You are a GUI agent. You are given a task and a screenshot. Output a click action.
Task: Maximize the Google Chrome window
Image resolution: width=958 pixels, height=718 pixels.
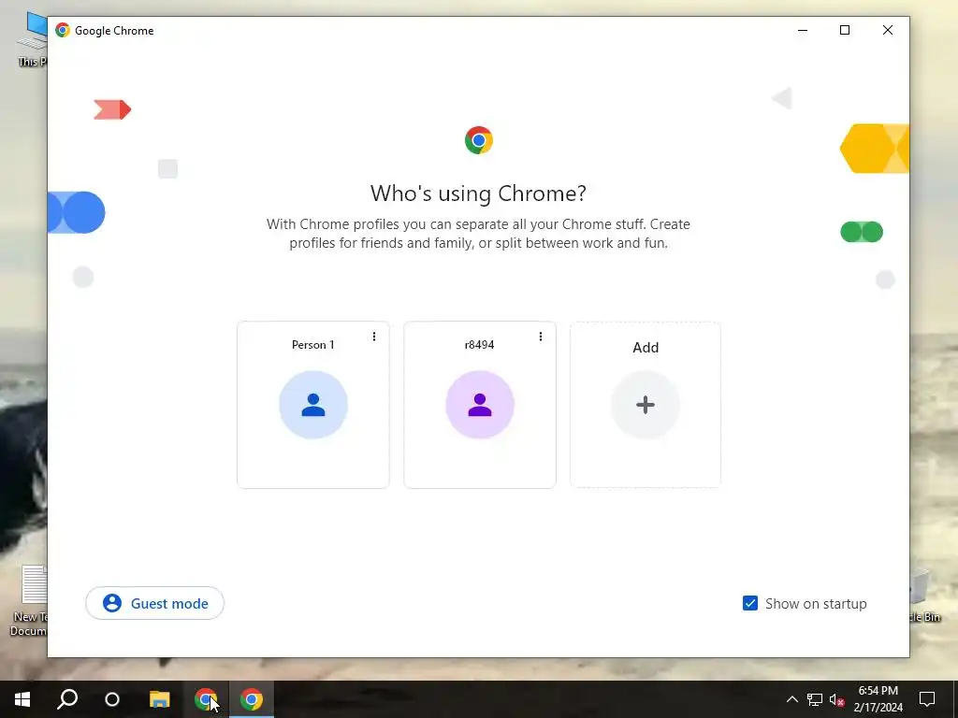pyautogui.click(x=845, y=30)
